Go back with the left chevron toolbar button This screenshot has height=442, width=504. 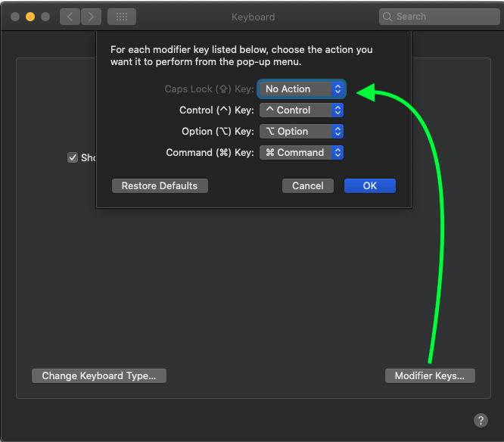coord(70,17)
